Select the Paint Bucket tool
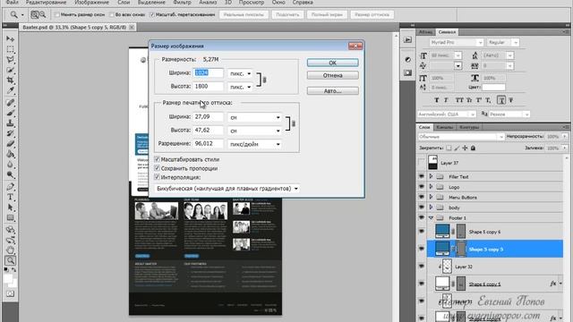The width and height of the screenshot is (573, 322). tap(10, 154)
